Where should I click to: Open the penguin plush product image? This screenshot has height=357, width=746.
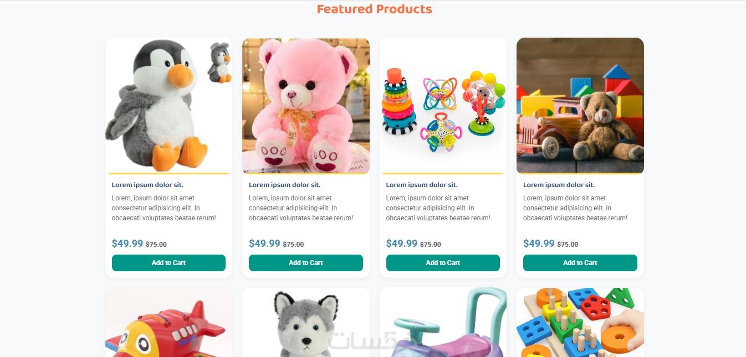(x=168, y=106)
